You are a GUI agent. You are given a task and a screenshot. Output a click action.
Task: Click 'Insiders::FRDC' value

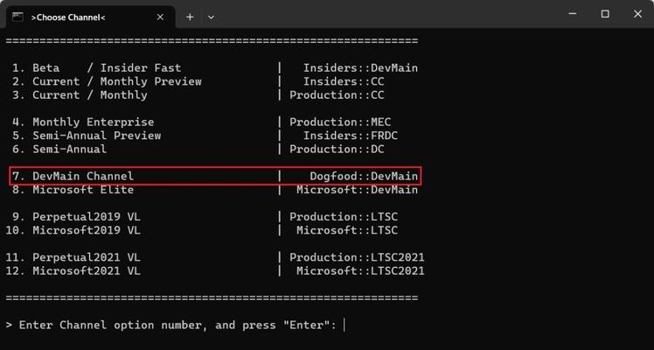pos(351,136)
